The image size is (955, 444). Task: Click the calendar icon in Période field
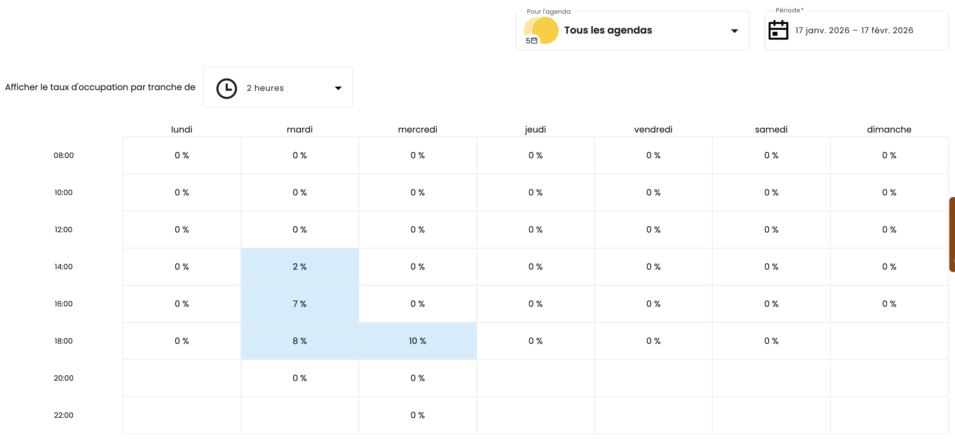(778, 30)
